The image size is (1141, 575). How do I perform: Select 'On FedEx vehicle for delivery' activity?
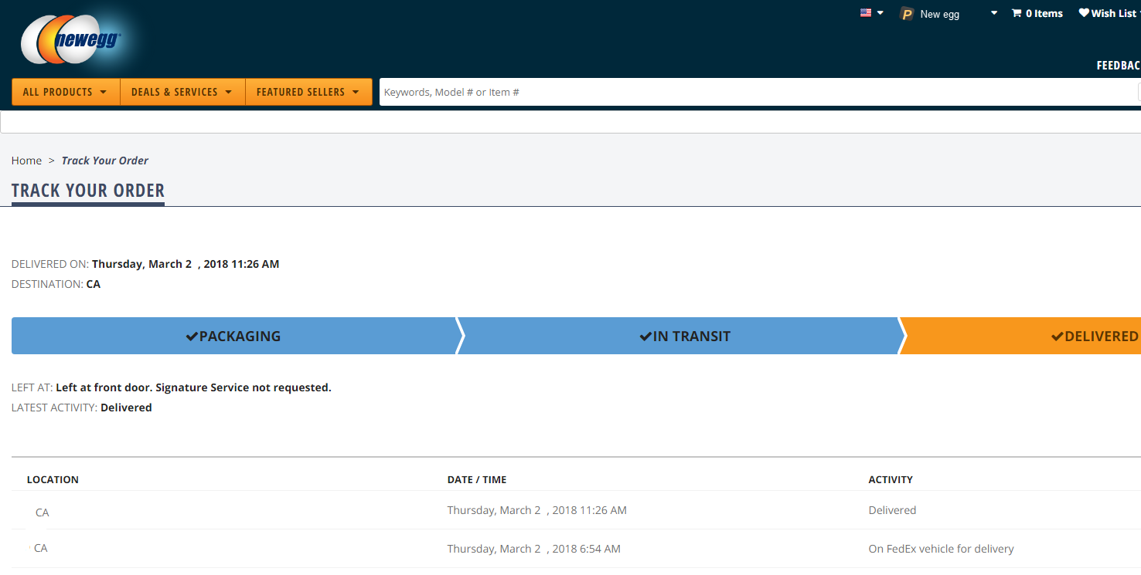[x=942, y=549]
